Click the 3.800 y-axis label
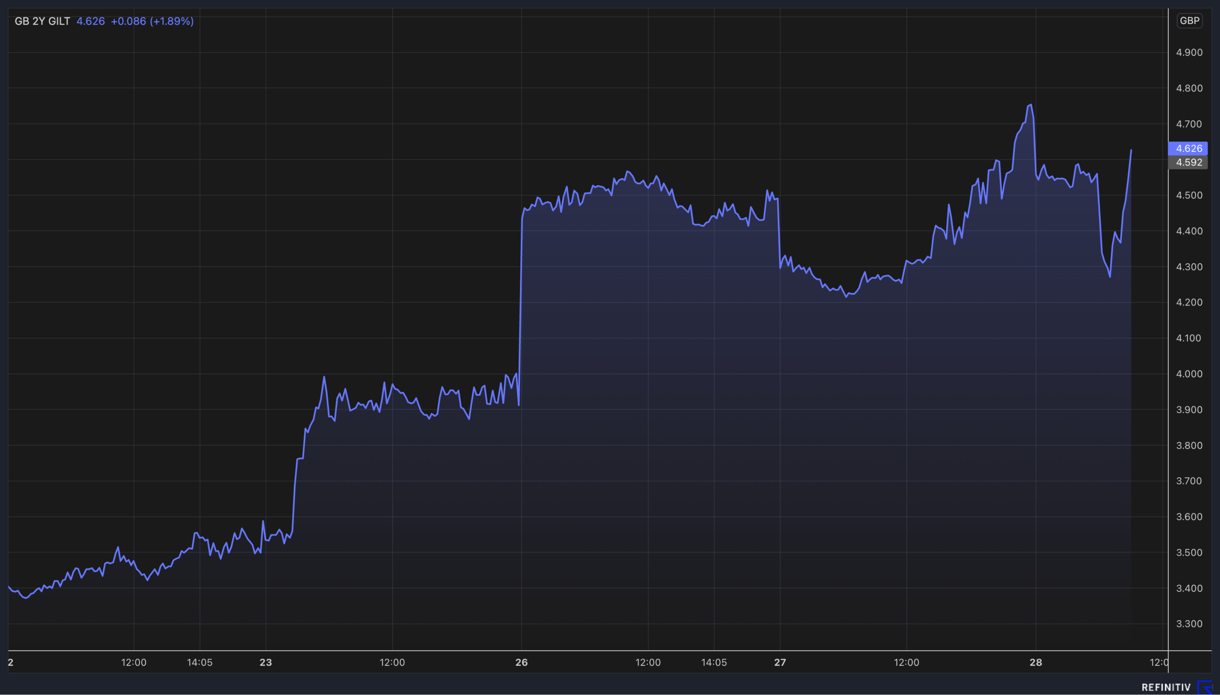Viewport: 1220px width, 695px height. coord(1189,445)
